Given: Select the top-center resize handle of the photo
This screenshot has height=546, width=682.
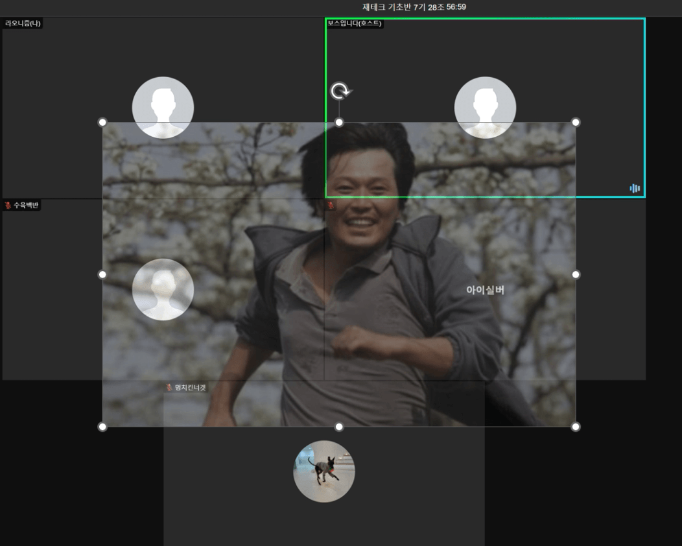Looking at the screenshot, I should (x=339, y=123).
